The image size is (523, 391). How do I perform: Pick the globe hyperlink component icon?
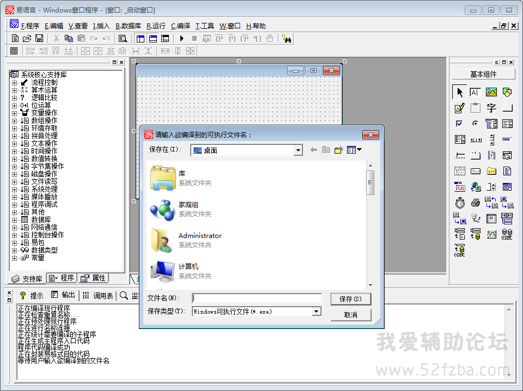pyautogui.click(x=475, y=187)
